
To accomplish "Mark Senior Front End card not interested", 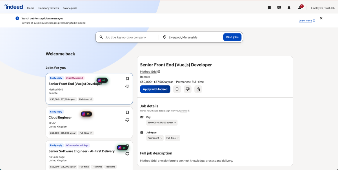I will pos(127,86).
